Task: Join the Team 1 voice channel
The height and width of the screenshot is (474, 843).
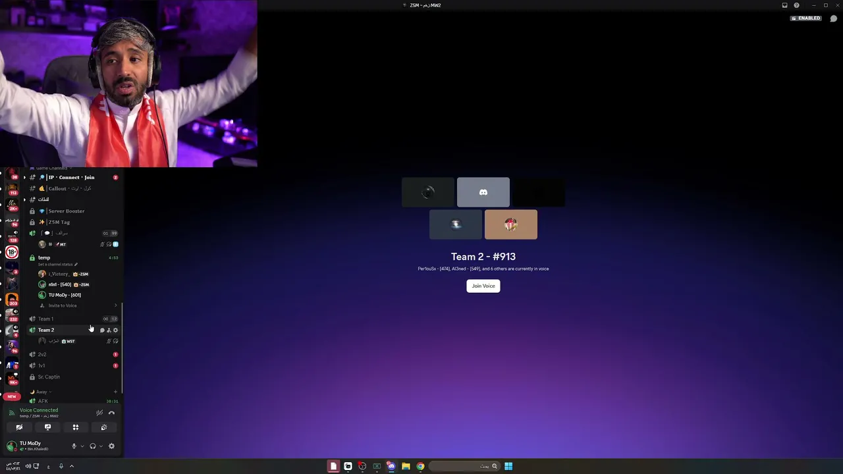Action: point(72,319)
